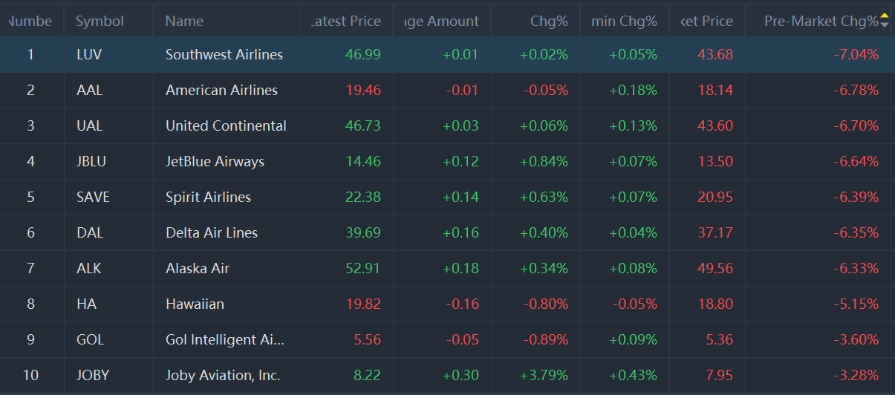895x395 pixels.
Task: Click pre-market change -6.70%
Action: (x=855, y=125)
